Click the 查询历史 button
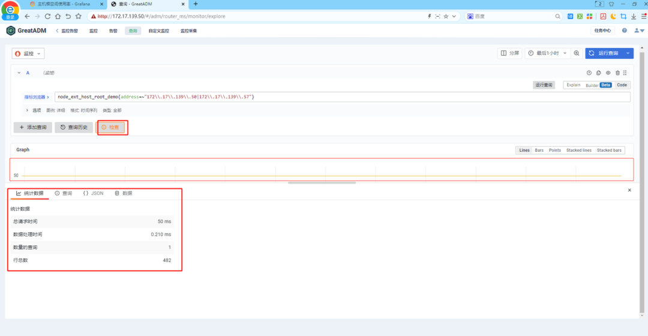Image resolution: width=648 pixels, height=336 pixels. tap(74, 127)
